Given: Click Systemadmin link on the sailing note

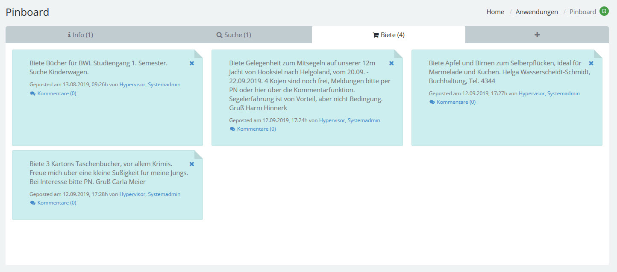Looking at the screenshot, I should click(x=364, y=120).
